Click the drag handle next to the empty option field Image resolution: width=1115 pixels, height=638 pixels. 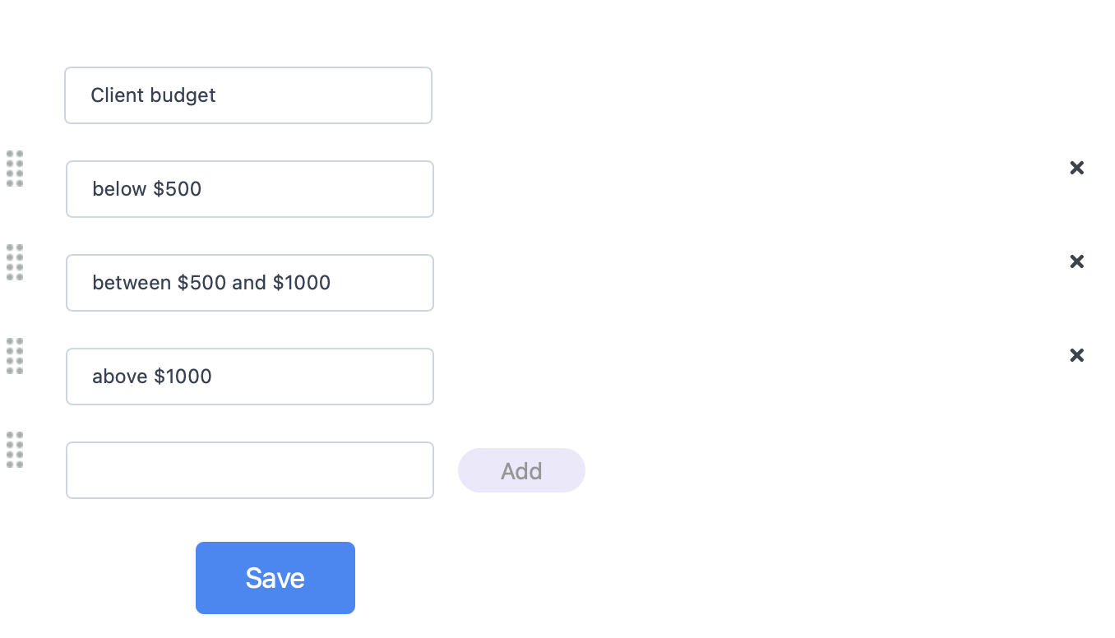pyautogui.click(x=15, y=450)
